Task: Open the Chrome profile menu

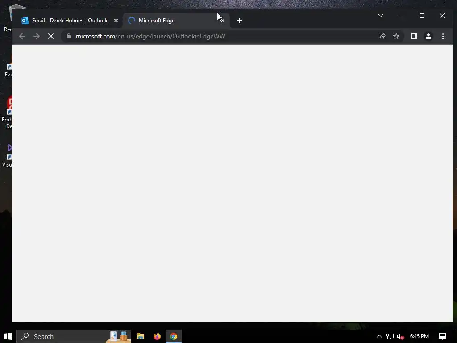Action: (428, 36)
